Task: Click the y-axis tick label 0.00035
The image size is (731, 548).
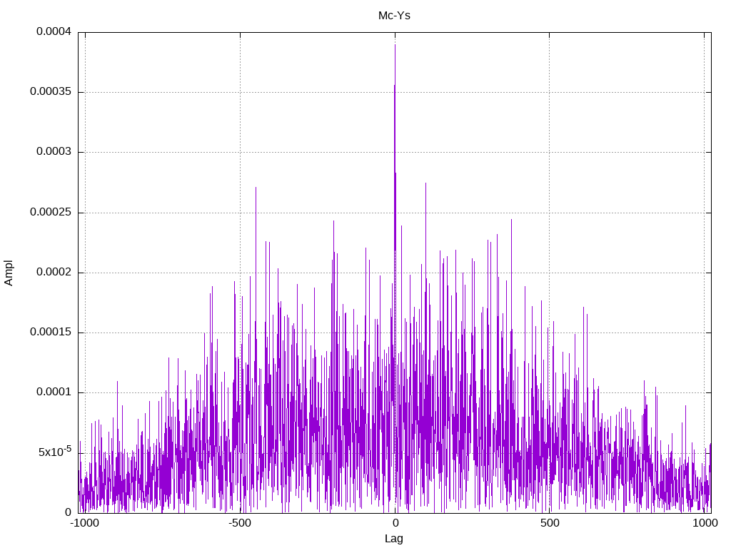Action: click(x=51, y=92)
